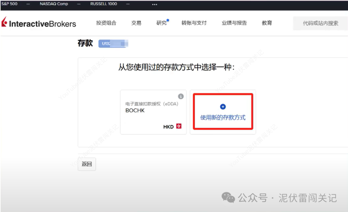Click the blue plus icon for new deposit
Viewport: 348px width, 212px height.
(x=223, y=106)
